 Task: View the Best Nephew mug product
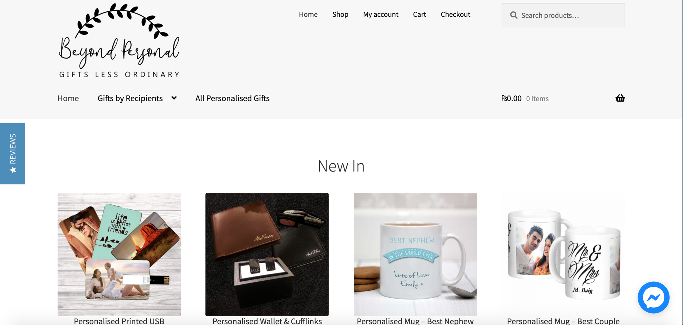click(415, 254)
